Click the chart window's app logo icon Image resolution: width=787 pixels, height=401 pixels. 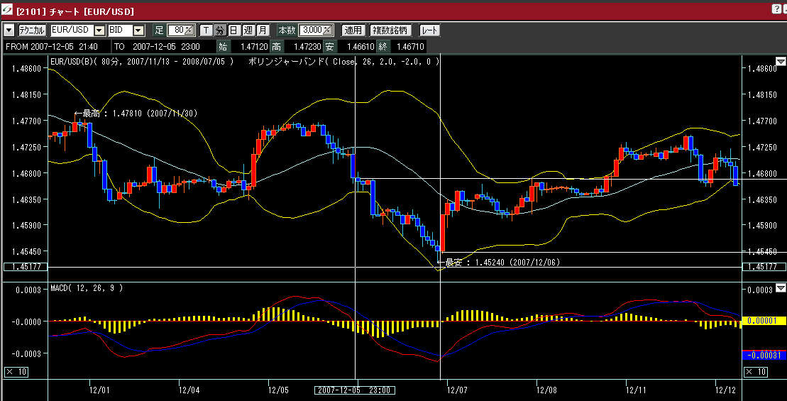[x=7, y=11]
